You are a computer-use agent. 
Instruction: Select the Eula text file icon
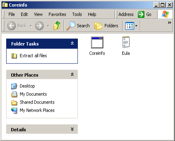[x=126, y=42]
